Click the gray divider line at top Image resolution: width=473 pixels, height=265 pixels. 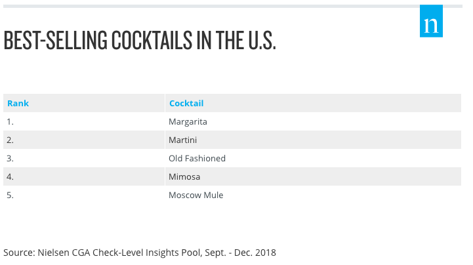coord(211,6)
